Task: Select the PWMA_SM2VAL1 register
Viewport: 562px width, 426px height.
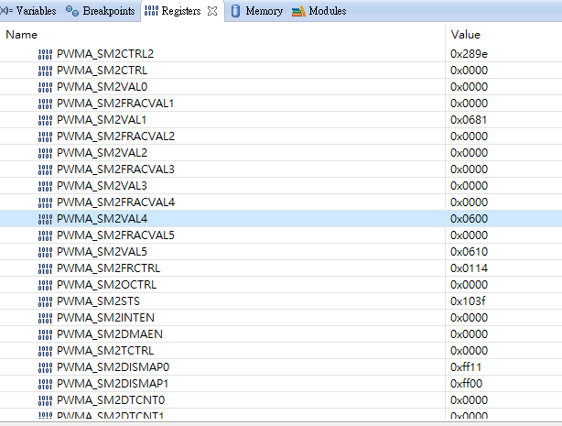Action: tap(102, 120)
